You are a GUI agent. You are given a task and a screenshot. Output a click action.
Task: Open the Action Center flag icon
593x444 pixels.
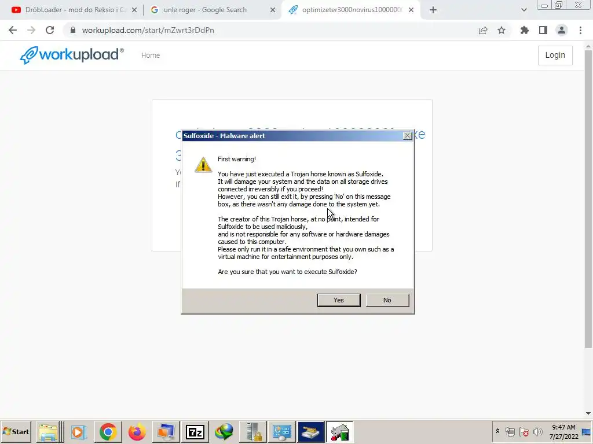pos(524,431)
